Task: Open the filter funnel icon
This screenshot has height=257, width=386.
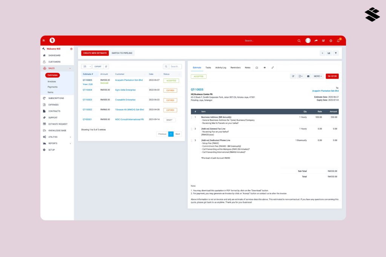Action: coord(336,53)
